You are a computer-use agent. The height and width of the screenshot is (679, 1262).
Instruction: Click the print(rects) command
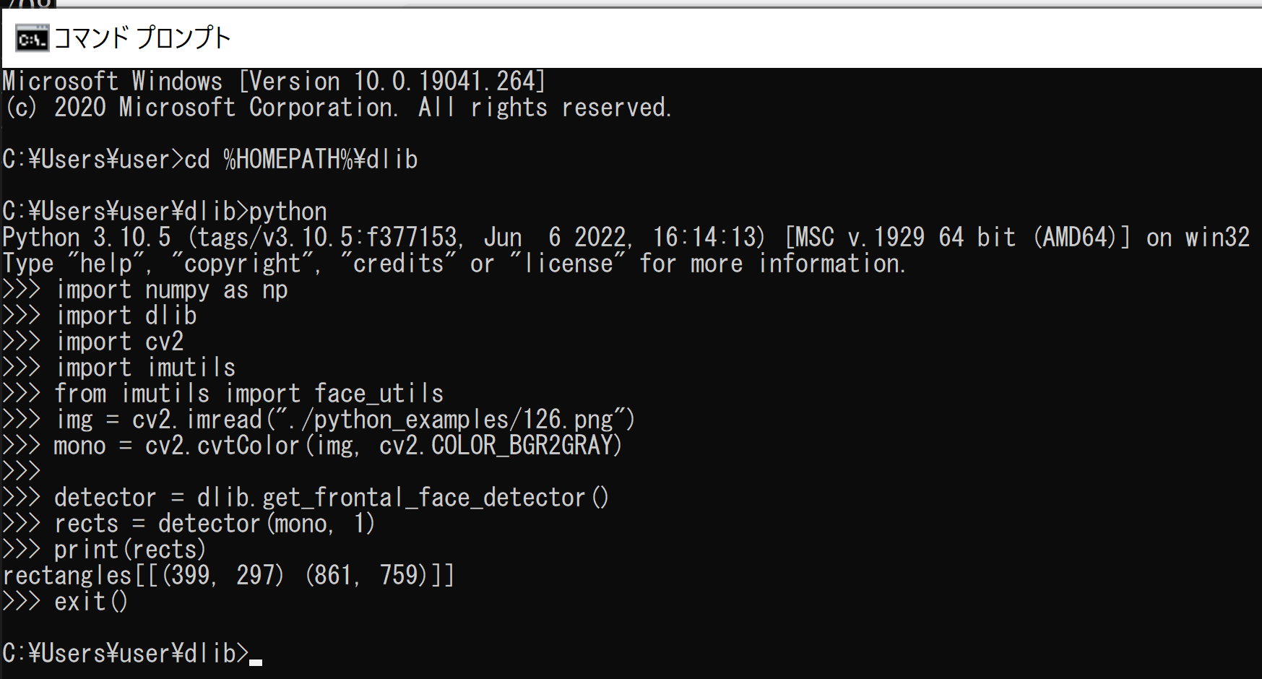click(130, 550)
